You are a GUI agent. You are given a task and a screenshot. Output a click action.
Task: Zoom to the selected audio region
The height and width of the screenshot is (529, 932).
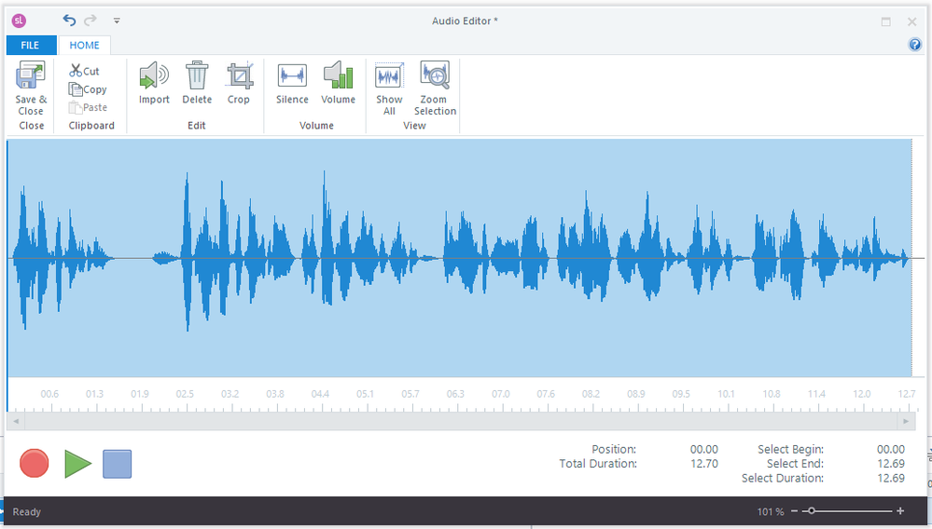coord(435,76)
